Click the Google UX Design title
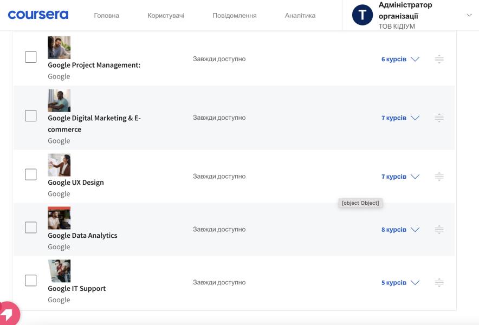 coord(76,183)
